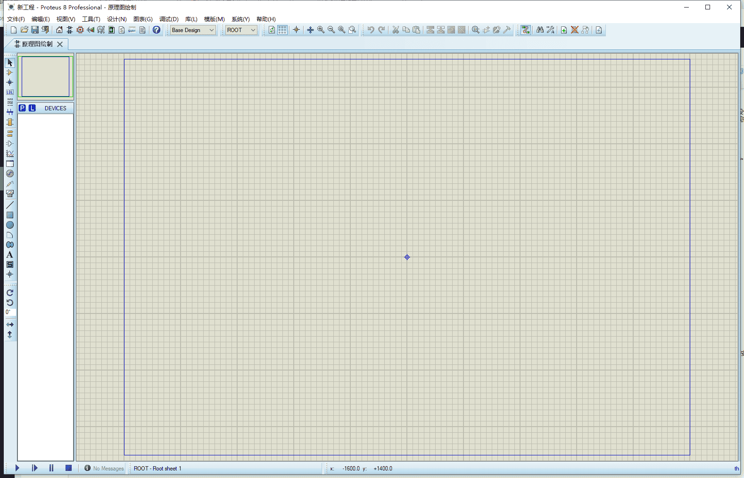Start simulation with Play button

point(17,468)
